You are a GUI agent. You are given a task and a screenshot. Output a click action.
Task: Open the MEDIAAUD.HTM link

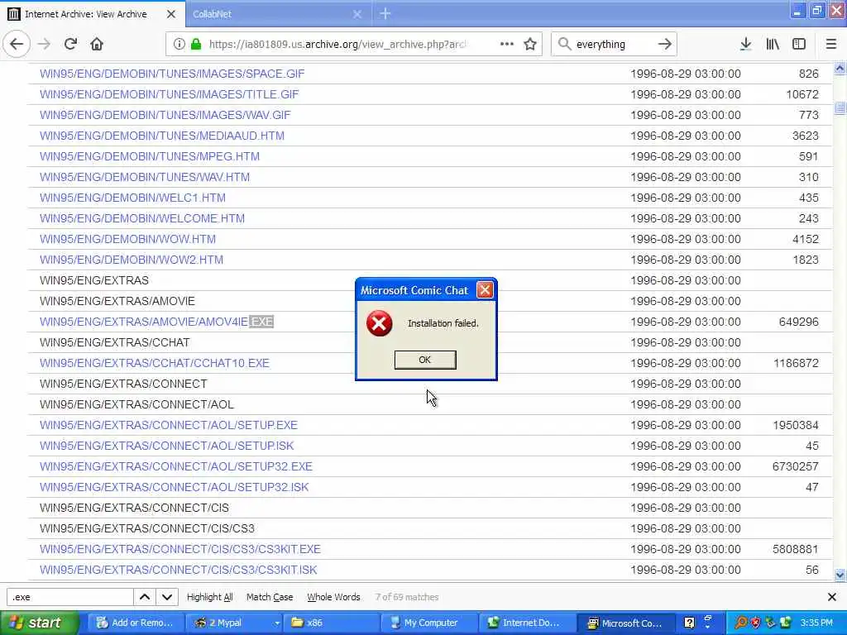pos(162,136)
